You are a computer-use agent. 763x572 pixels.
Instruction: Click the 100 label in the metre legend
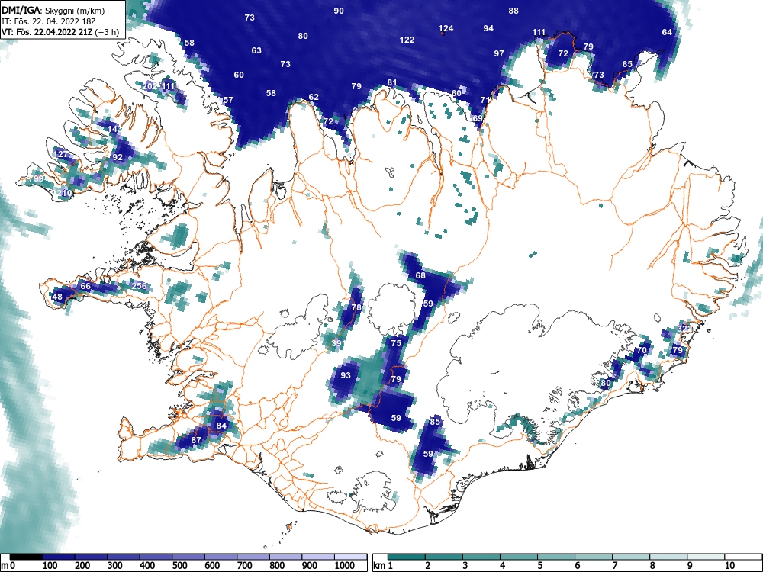(50, 566)
